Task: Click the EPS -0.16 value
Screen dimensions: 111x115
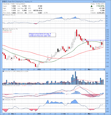Action: [40, 8]
